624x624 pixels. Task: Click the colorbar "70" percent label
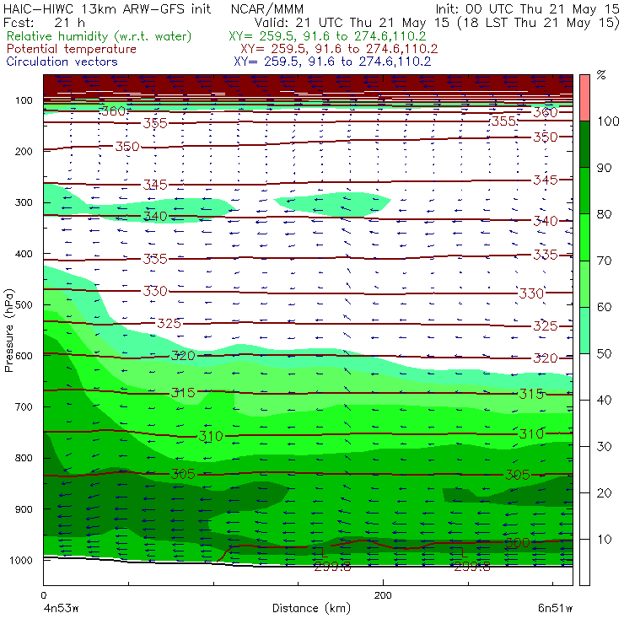604,261
